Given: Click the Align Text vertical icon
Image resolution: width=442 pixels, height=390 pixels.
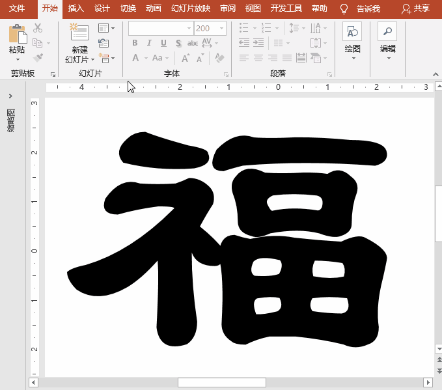Looking at the screenshot, I should tap(316, 43).
